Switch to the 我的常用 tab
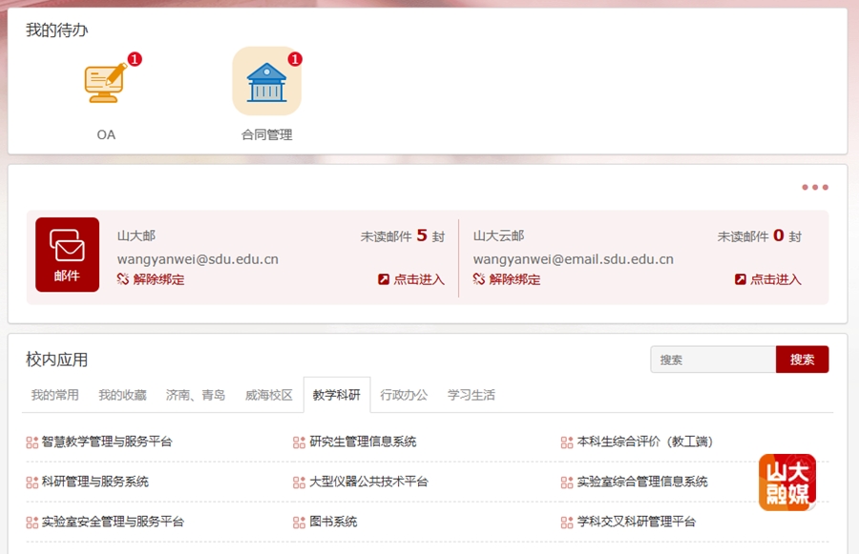The height and width of the screenshot is (554, 859). [54, 395]
